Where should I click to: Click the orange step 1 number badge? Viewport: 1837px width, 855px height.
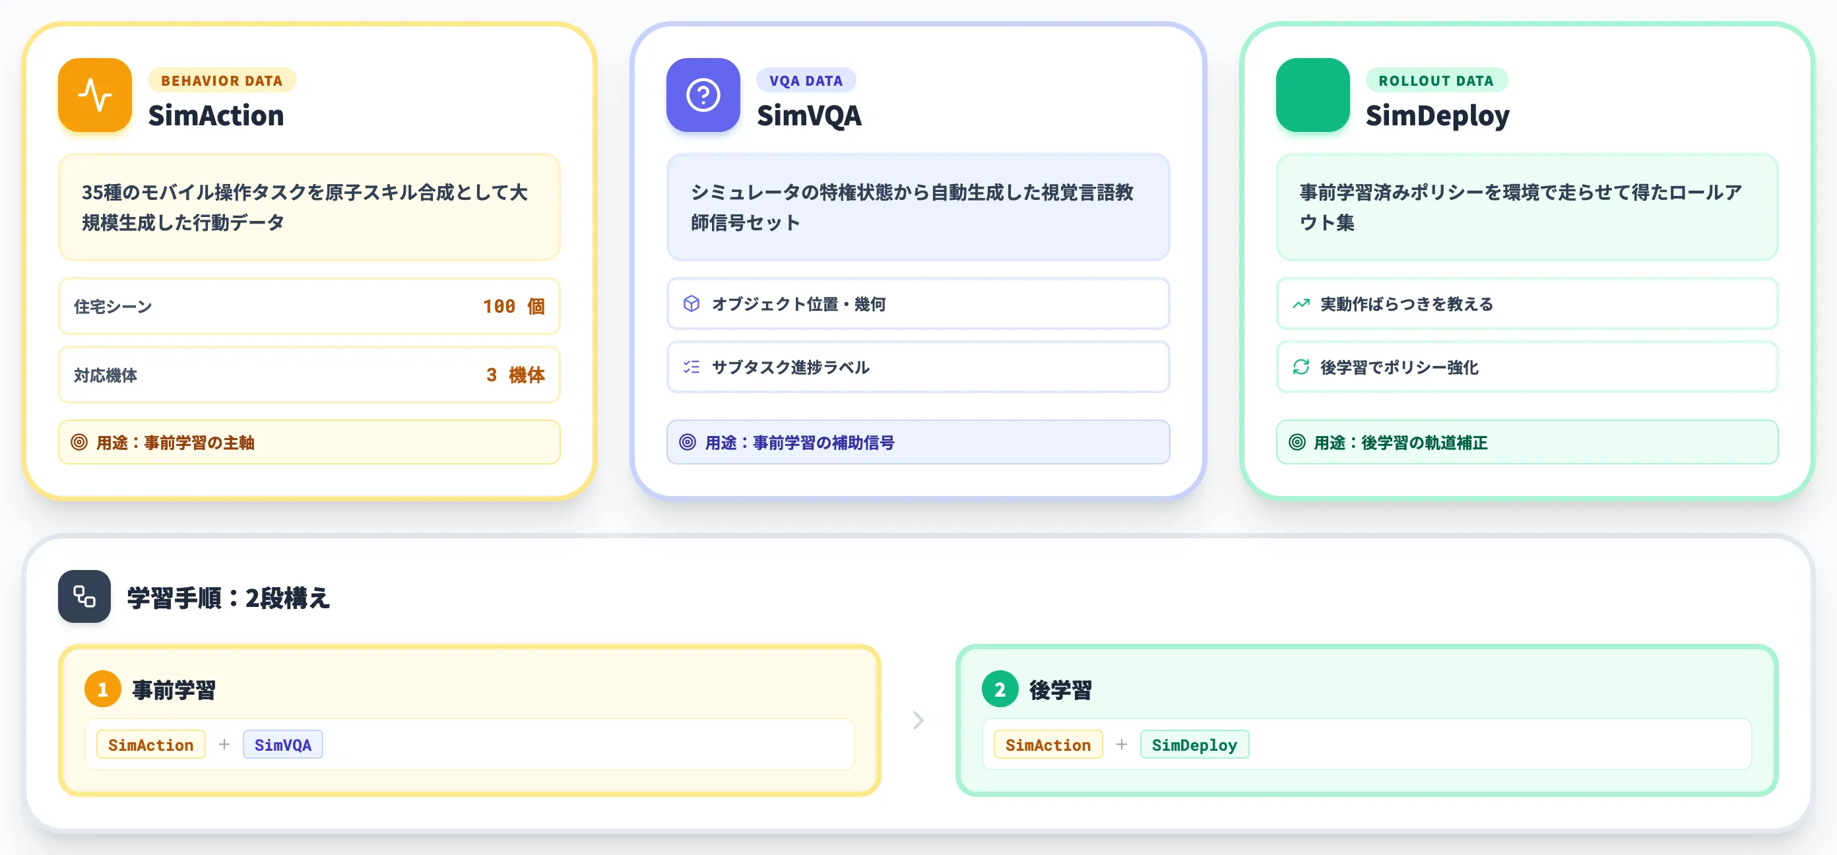103,689
